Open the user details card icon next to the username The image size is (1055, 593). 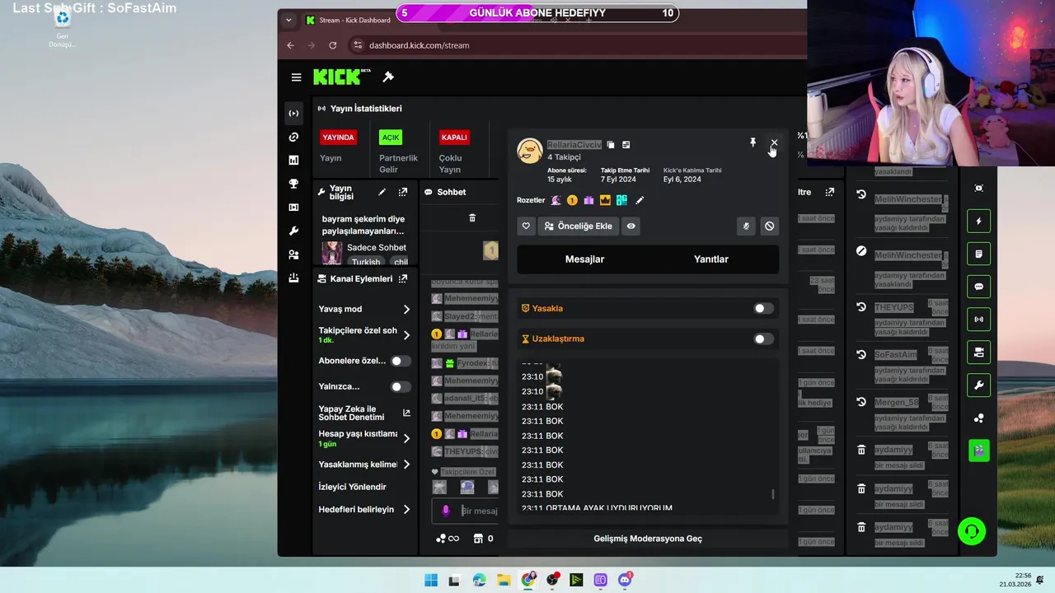[x=626, y=145]
